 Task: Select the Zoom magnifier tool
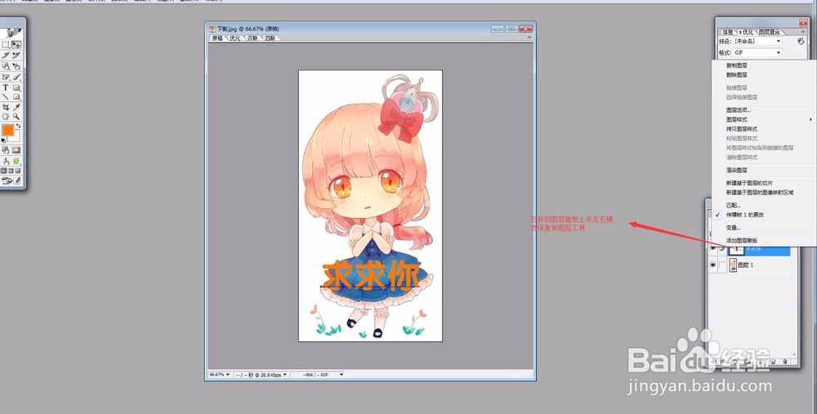click(16, 116)
